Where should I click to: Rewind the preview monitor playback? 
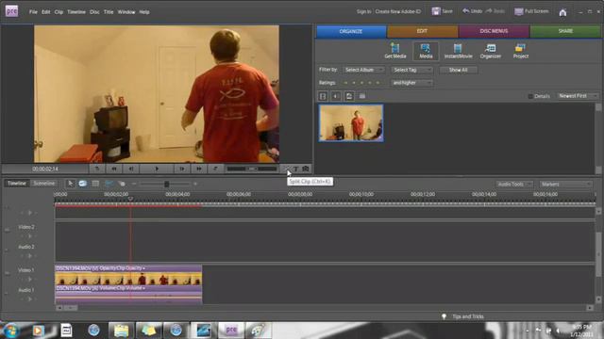114,169
